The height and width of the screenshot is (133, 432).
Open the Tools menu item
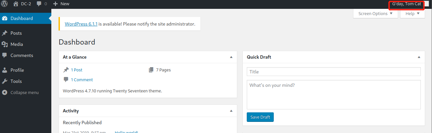[26, 81]
